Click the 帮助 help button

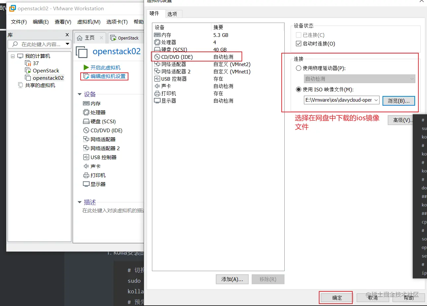pos(408,298)
